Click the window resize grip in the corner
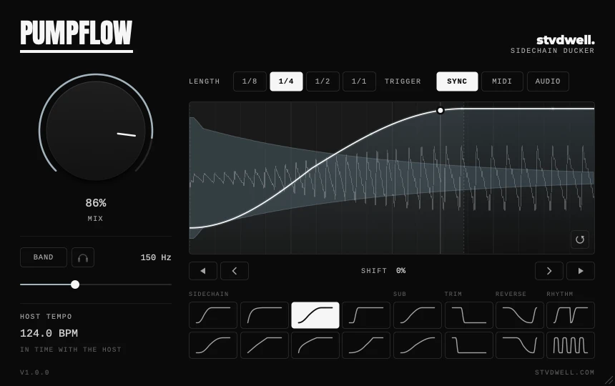The width and height of the screenshot is (615, 386). [x=609, y=380]
